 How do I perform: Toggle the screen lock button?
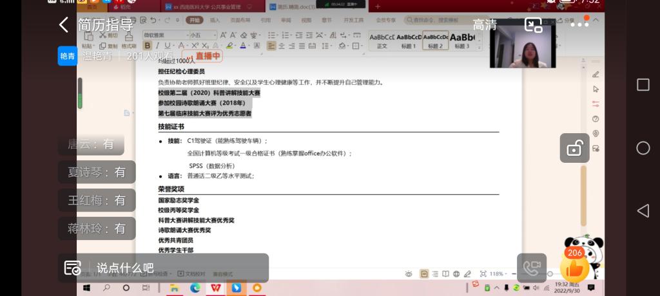click(x=574, y=148)
